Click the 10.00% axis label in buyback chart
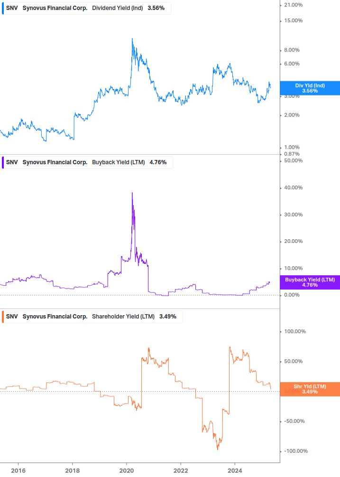Viewport: 340px width, 477px height. (x=293, y=268)
